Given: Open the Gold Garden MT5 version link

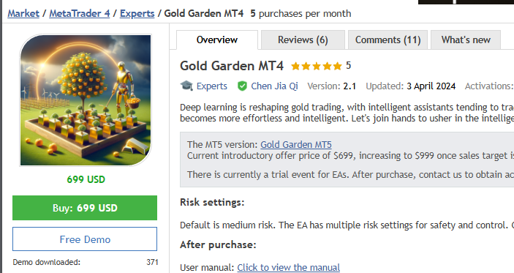Looking at the screenshot, I should click(296, 144).
